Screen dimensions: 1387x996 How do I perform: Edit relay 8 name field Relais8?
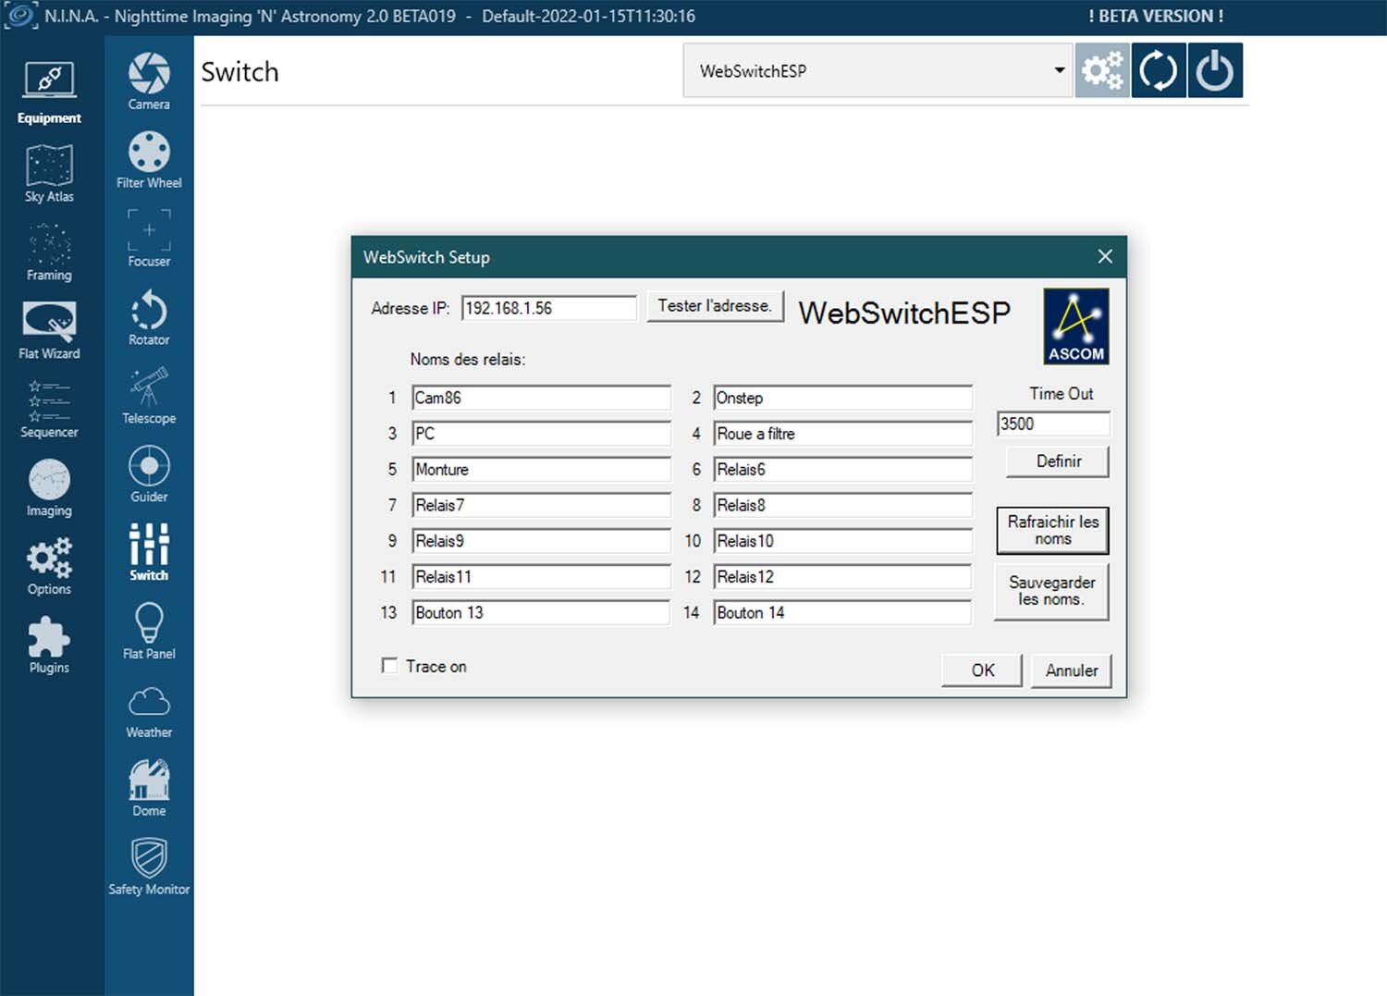843,505
